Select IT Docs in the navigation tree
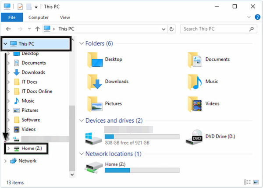This screenshot has width=263, height=188. [x=29, y=82]
